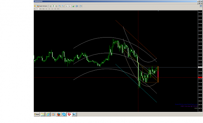The width and height of the screenshot is (203, 123).
Task: Select the red P app taskbar button
Action: [69, 114]
